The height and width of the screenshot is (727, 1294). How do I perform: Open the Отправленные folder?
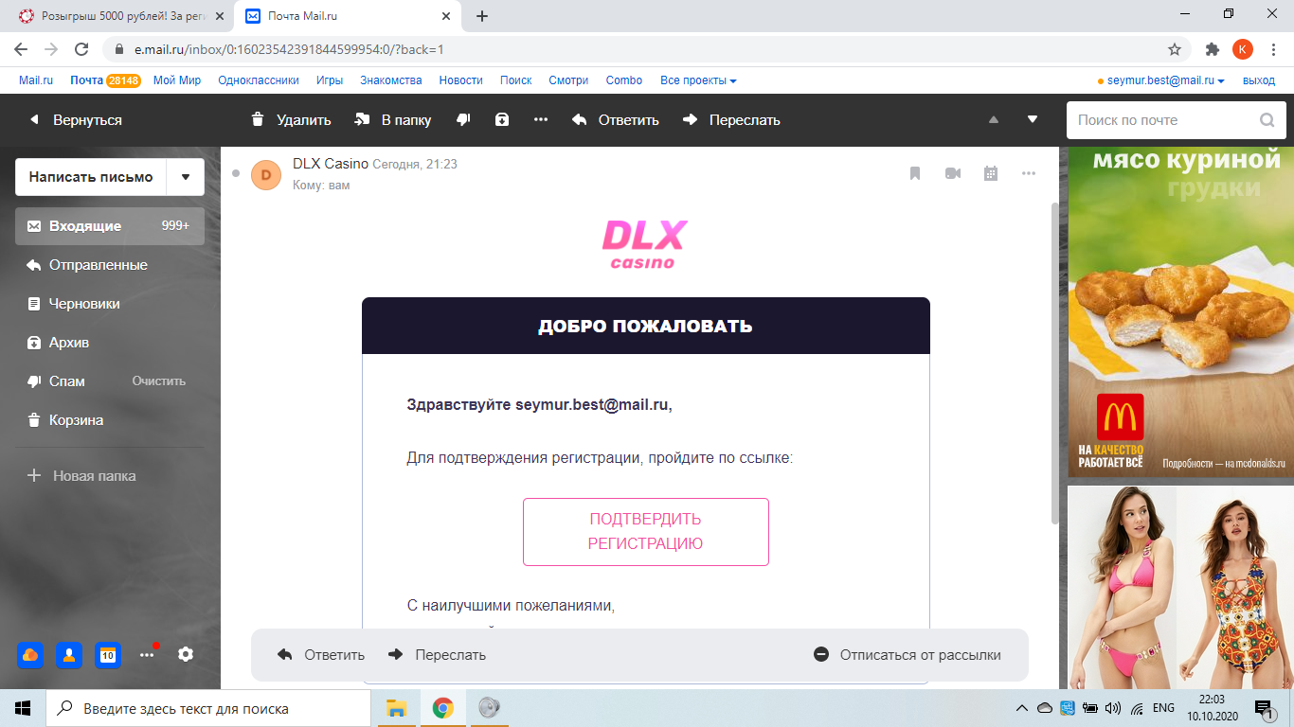[x=110, y=265]
